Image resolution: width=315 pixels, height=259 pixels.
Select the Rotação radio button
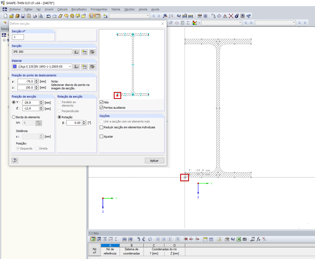pyautogui.click(x=60, y=117)
